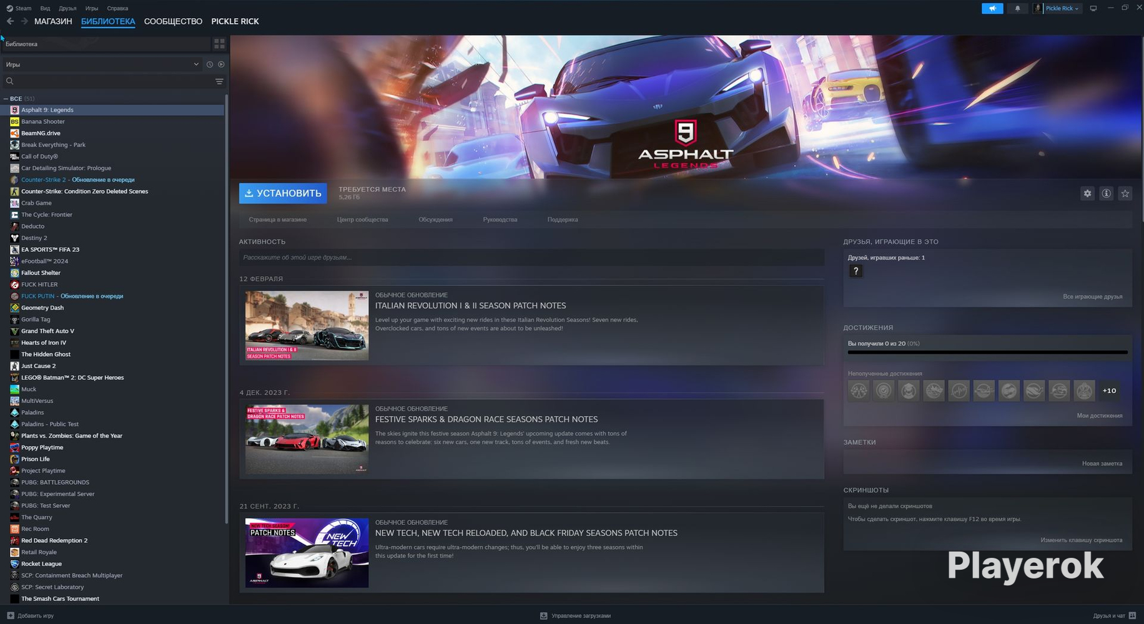Click the Rocket League game icon
The width and height of the screenshot is (1144, 624).
[14, 563]
